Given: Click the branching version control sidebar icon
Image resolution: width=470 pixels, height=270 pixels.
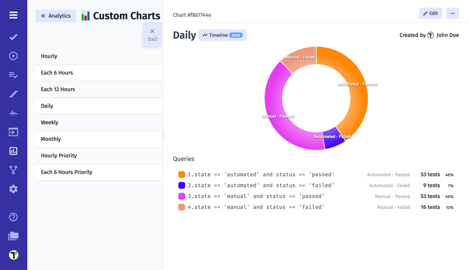Looking at the screenshot, I should (13, 170).
